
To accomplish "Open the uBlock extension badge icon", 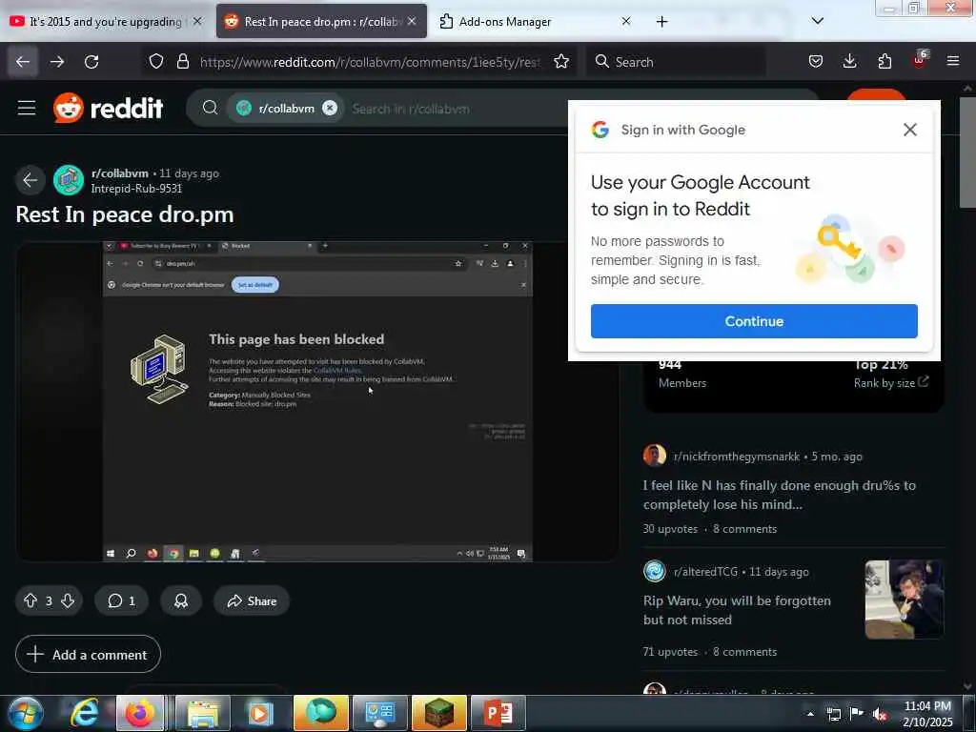I will click(x=920, y=60).
